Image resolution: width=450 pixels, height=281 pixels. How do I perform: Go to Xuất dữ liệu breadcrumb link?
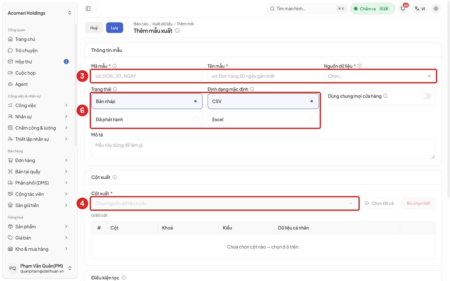pyautogui.click(x=162, y=24)
